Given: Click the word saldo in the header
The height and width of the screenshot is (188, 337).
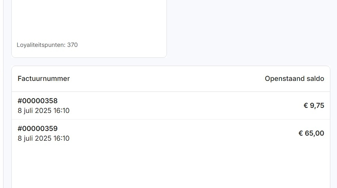Looking at the screenshot, I should click(x=315, y=79).
